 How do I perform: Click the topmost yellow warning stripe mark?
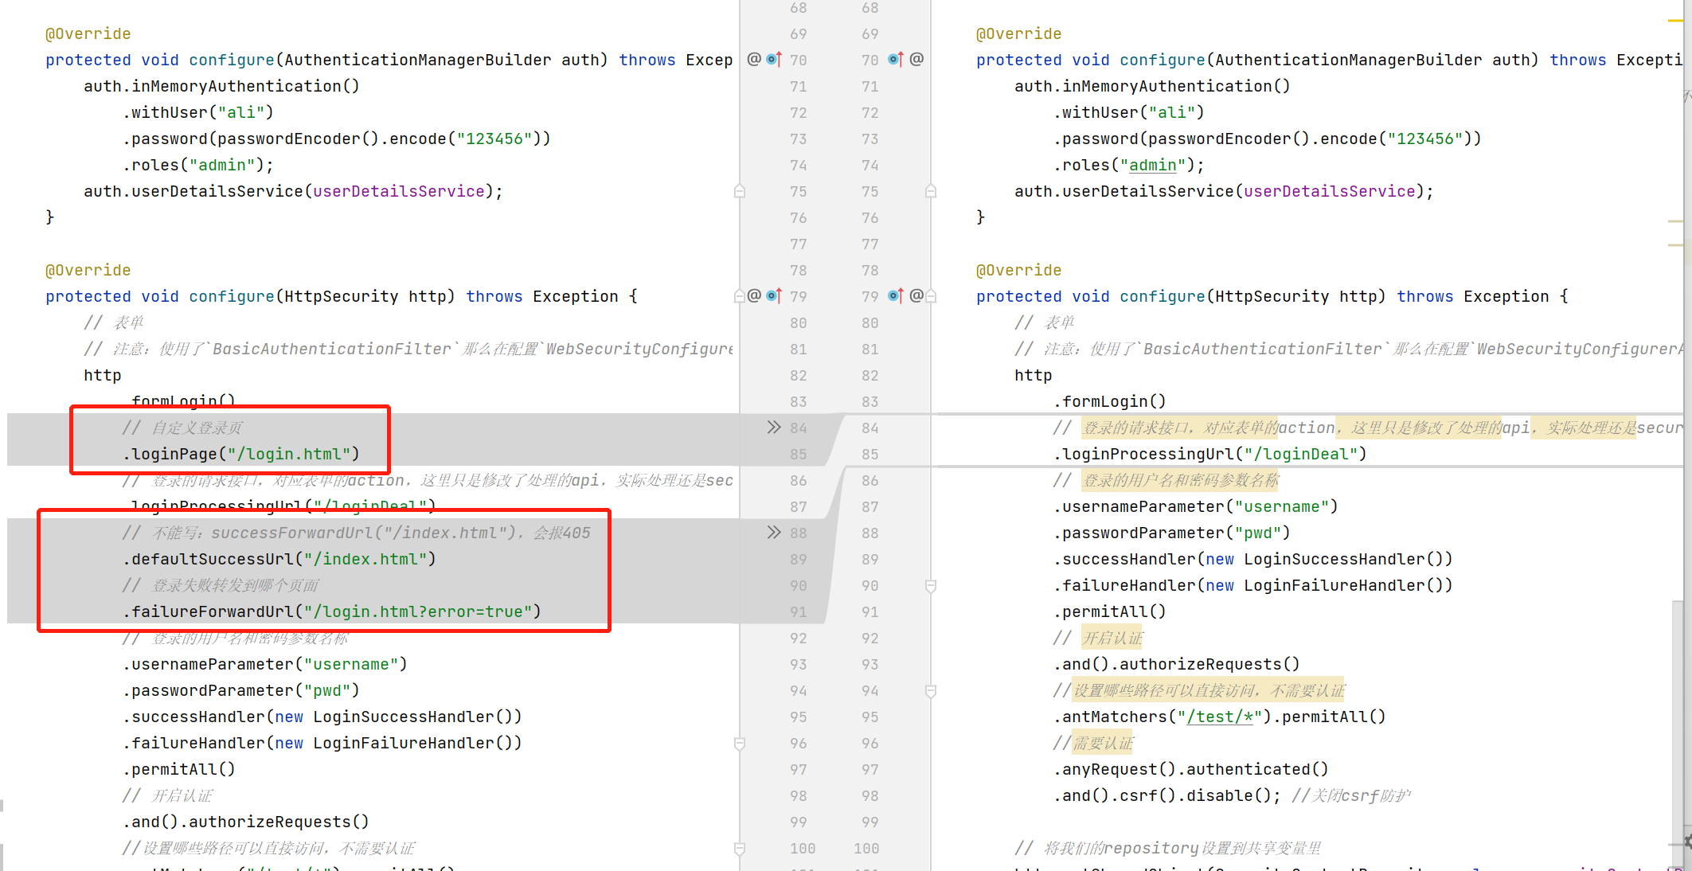[x=1675, y=21]
